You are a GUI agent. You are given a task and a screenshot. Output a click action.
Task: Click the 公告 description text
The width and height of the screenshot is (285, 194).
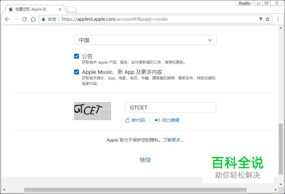click(134, 63)
